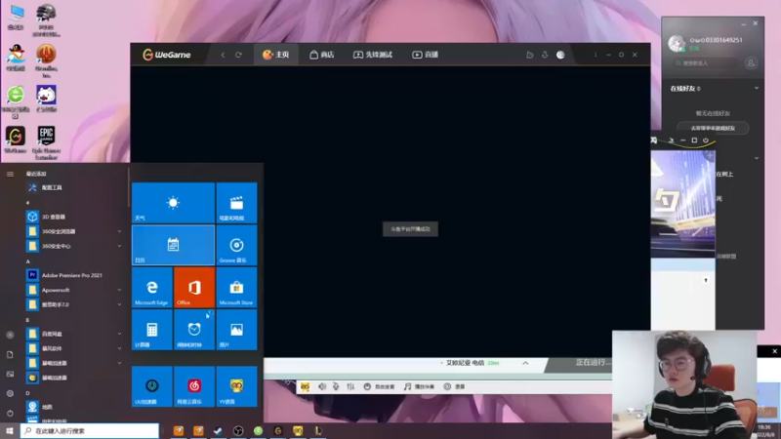This screenshot has width=781, height=439.
Task: Open 配置工具 in recently added
Action: [x=75, y=187]
